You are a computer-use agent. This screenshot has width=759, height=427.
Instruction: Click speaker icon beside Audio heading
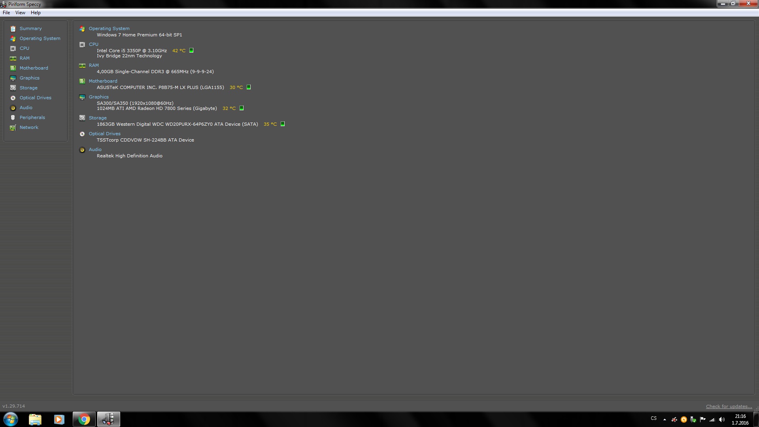coord(82,149)
